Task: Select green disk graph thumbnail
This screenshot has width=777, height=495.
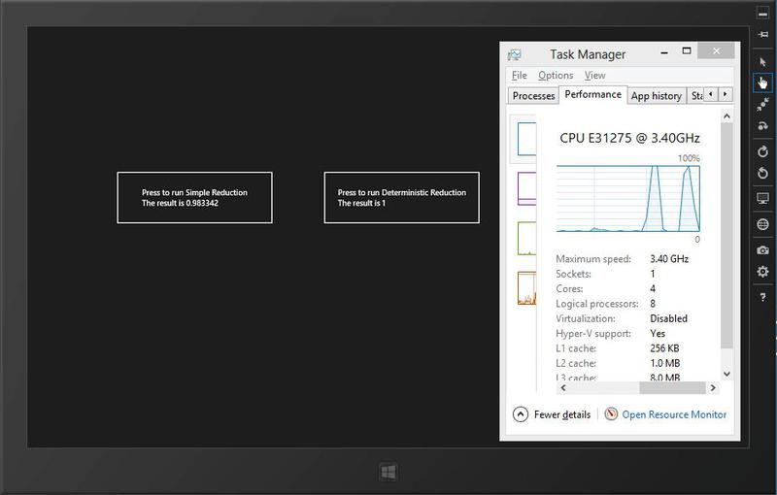Action: point(526,238)
